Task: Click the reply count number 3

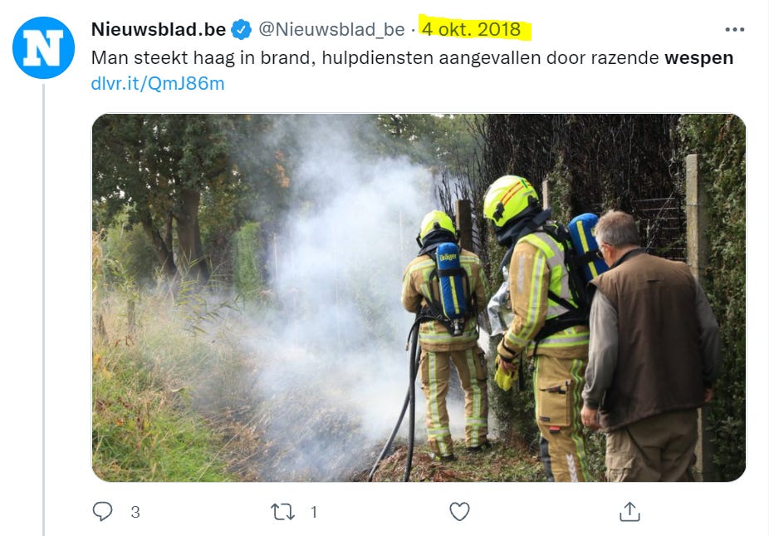Action: coord(136,512)
